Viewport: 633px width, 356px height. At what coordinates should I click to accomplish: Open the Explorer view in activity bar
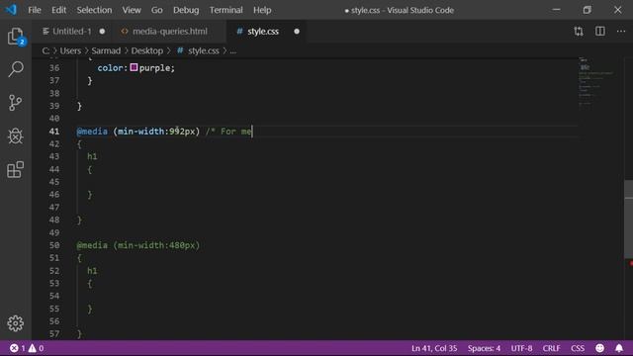click(16, 37)
